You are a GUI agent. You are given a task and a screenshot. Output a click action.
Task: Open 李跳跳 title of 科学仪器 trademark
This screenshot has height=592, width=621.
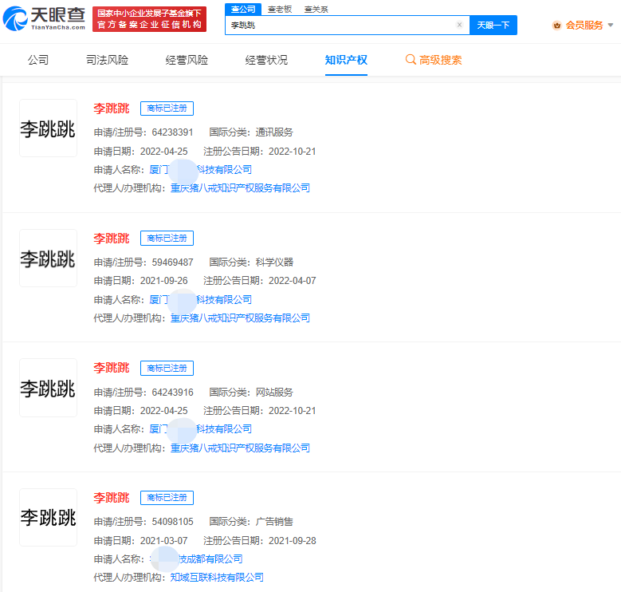click(112, 238)
